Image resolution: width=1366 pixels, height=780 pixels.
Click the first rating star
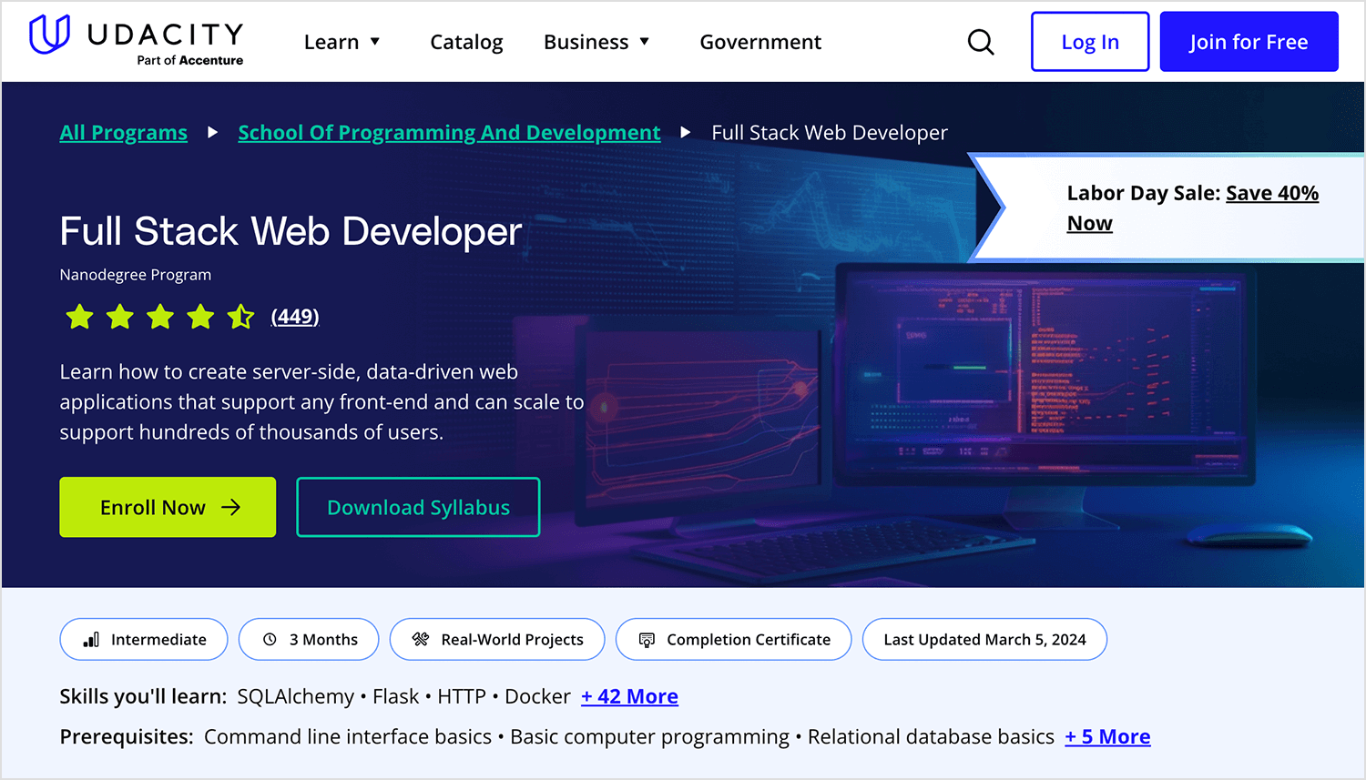tap(80, 317)
